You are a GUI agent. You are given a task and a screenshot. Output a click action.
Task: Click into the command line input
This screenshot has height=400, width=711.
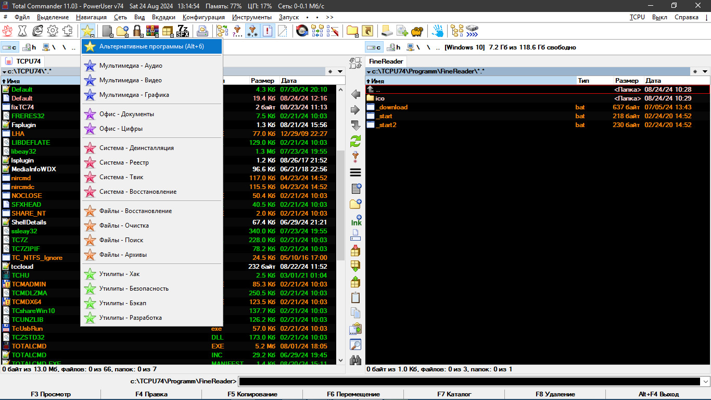point(470,381)
